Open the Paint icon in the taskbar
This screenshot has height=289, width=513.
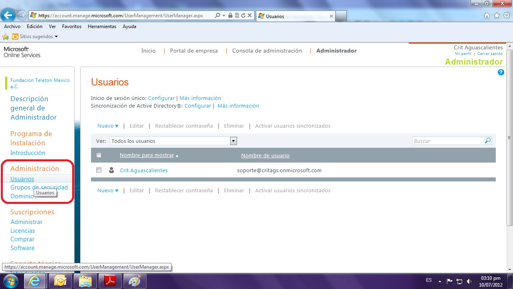click(135, 281)
